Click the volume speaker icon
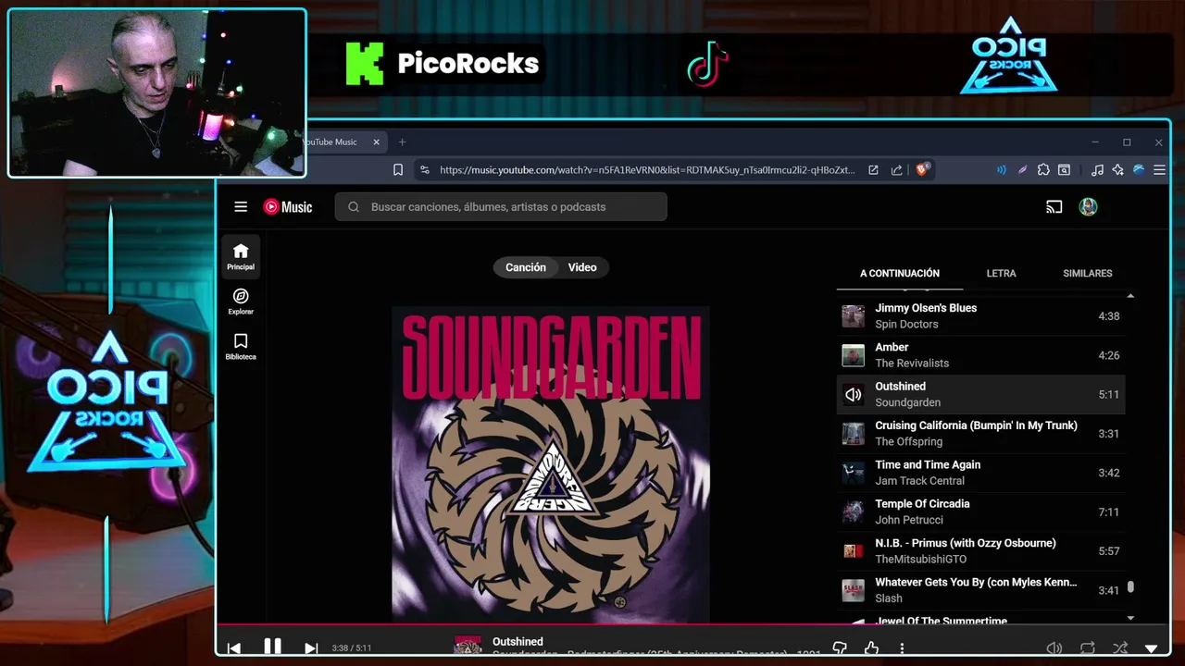Screen dimensions: 1185x666 point(1054,648)
